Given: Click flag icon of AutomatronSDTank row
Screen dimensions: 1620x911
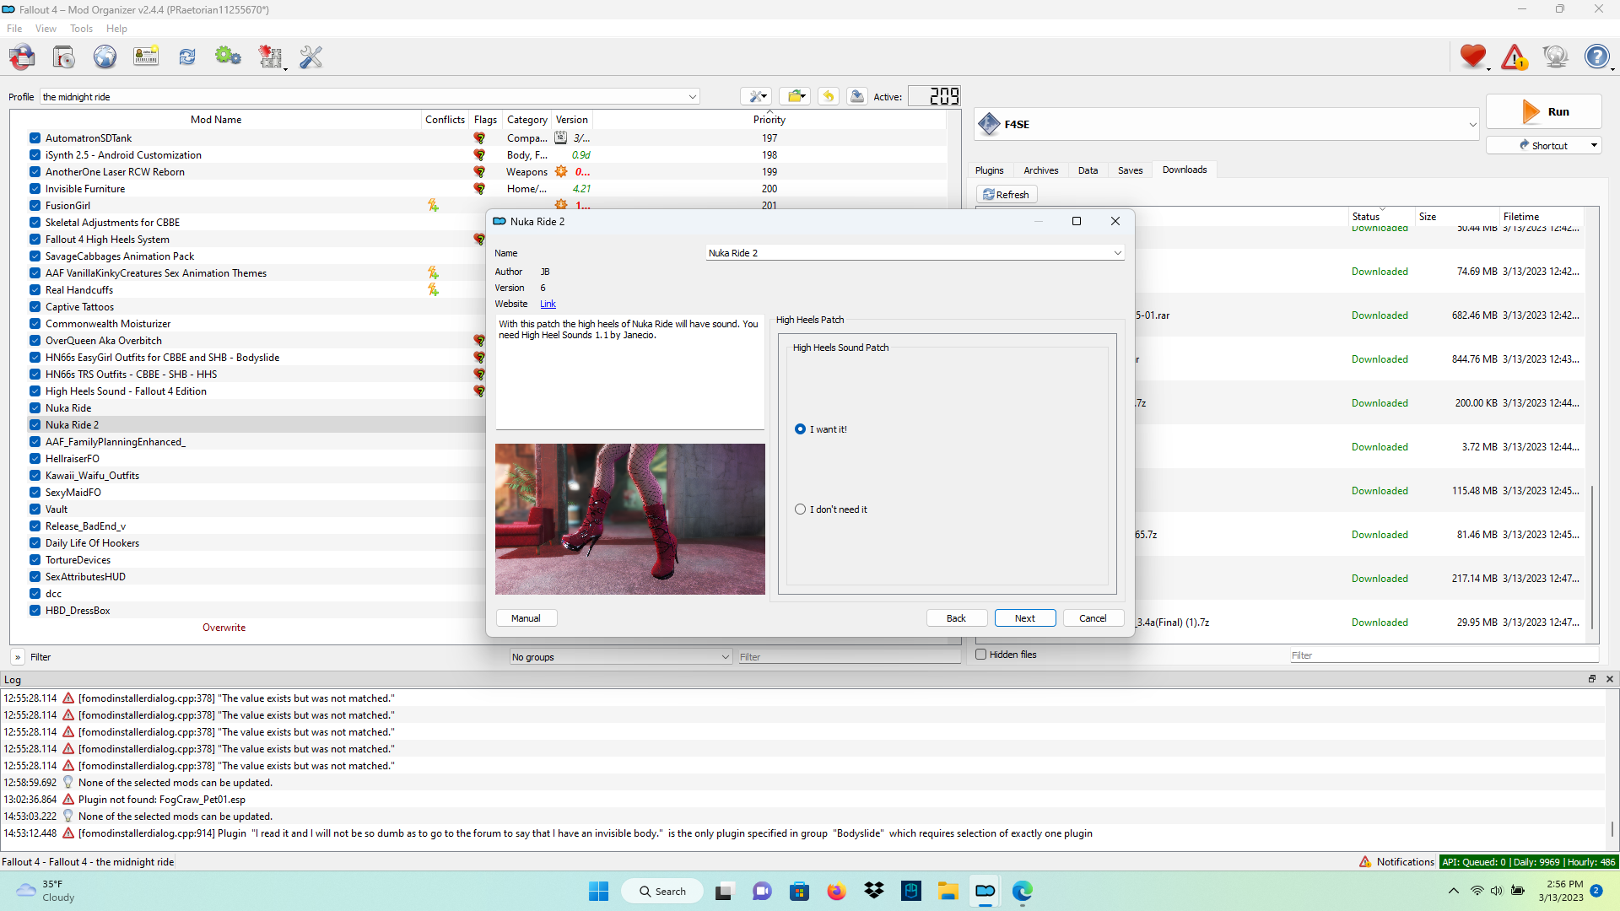Looking at the screenshot, I should (479, 137).
